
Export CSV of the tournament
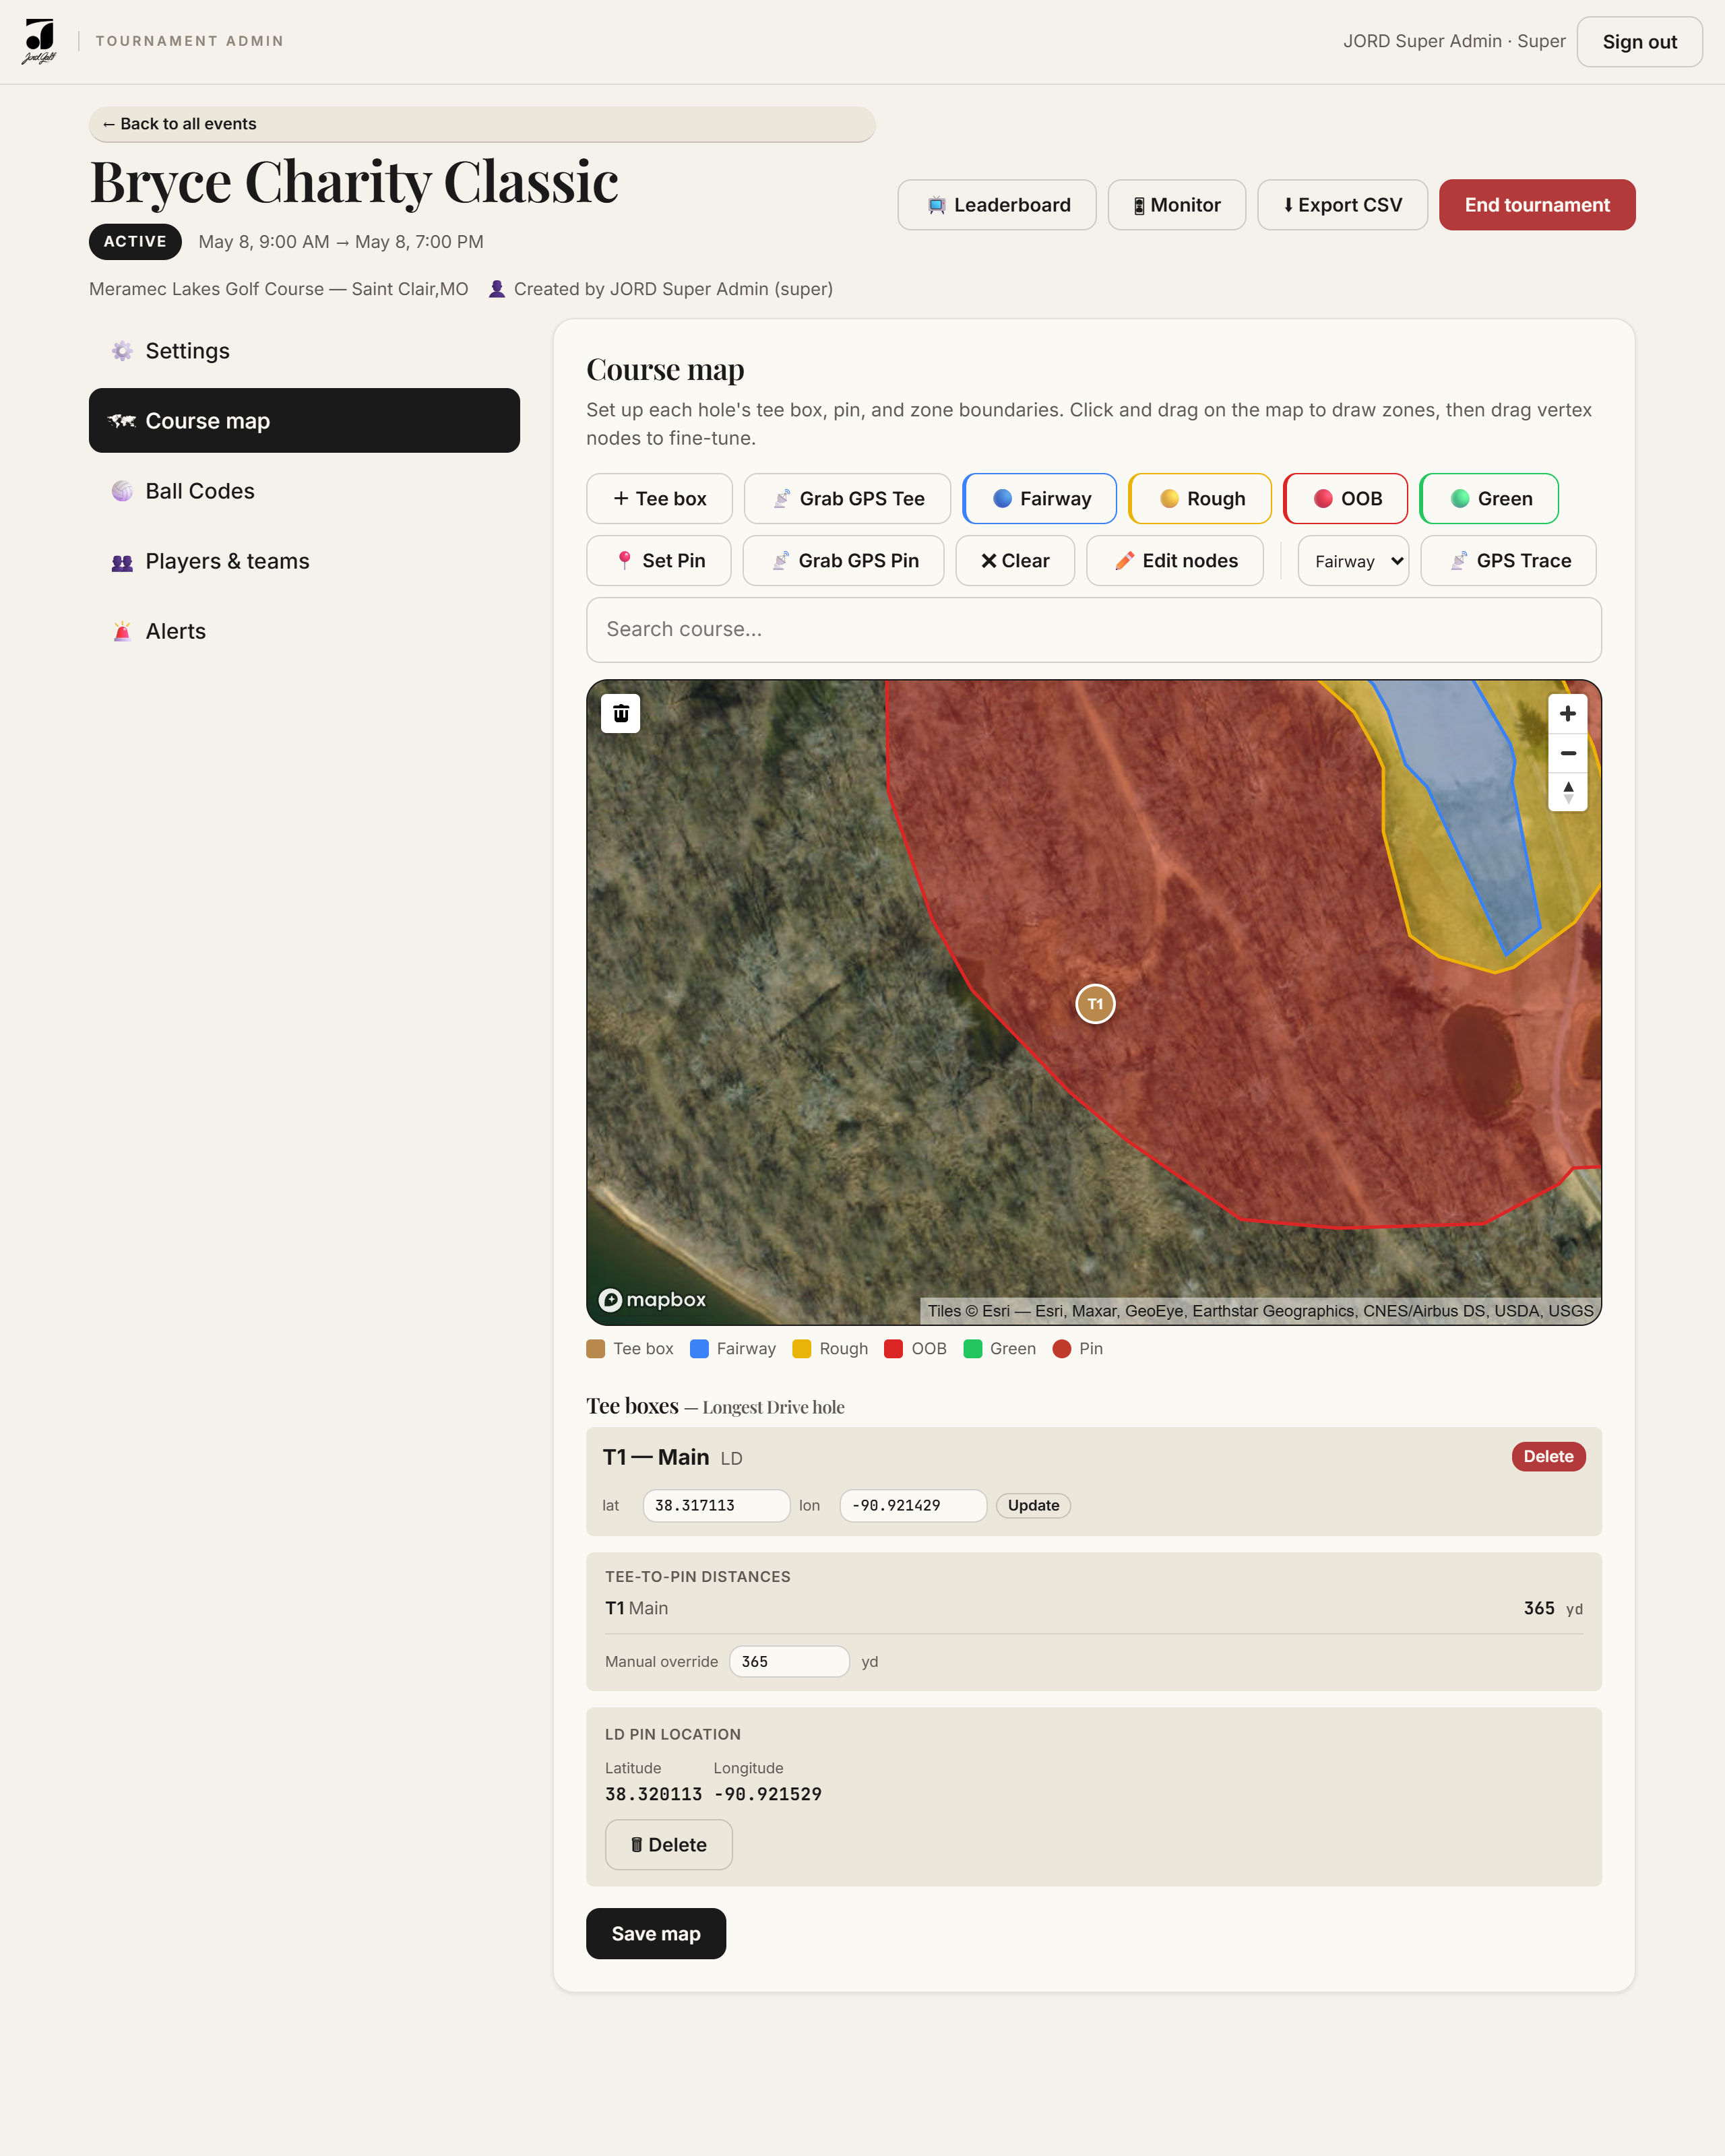click(1342, 205)
